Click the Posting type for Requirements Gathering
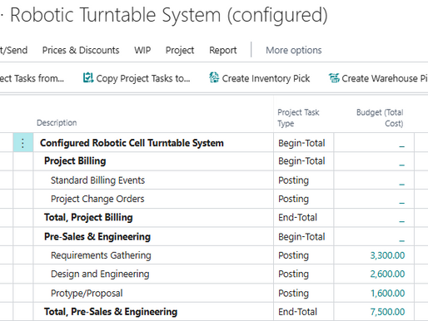 [x=293, y=255]
